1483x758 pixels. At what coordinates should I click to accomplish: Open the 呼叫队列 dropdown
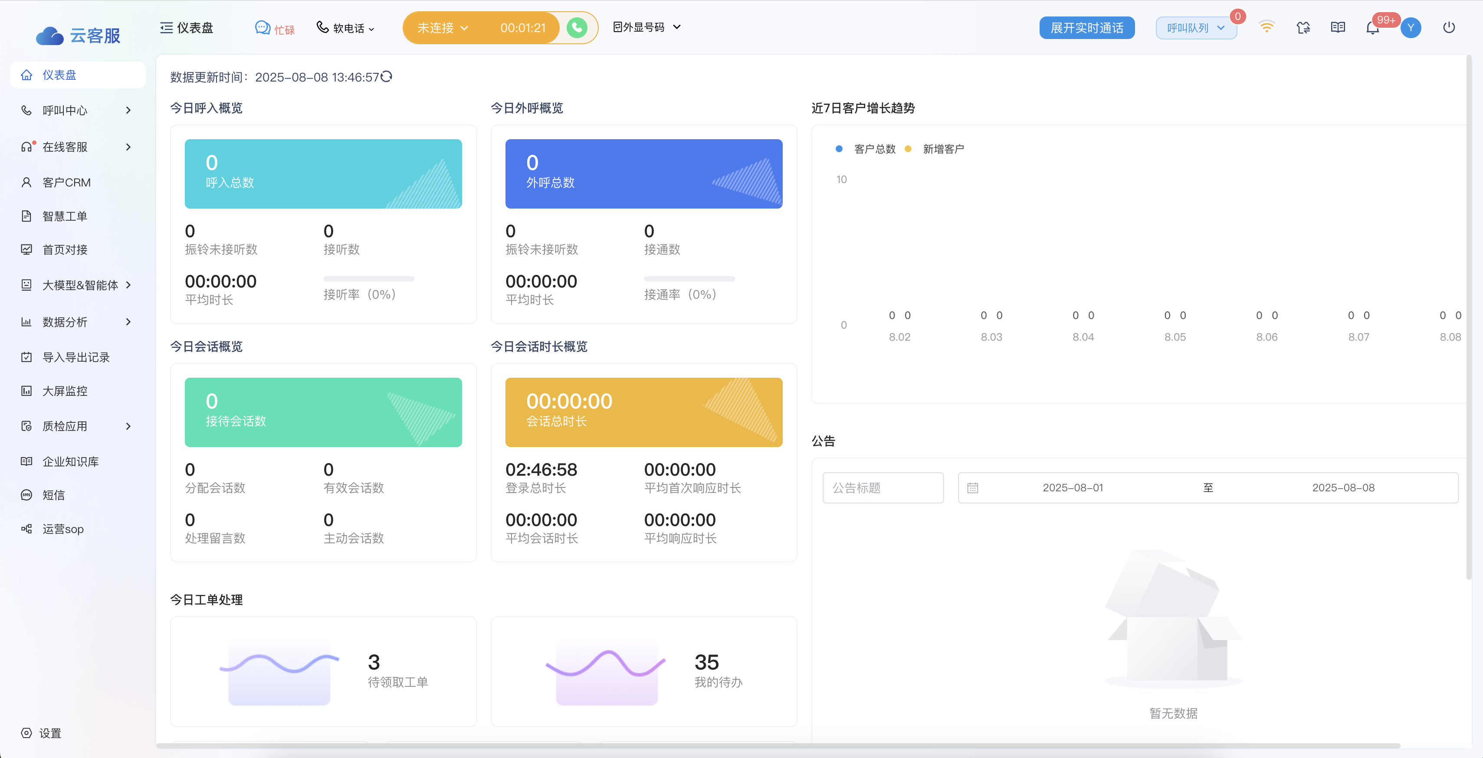click(x=1195, y=28)
